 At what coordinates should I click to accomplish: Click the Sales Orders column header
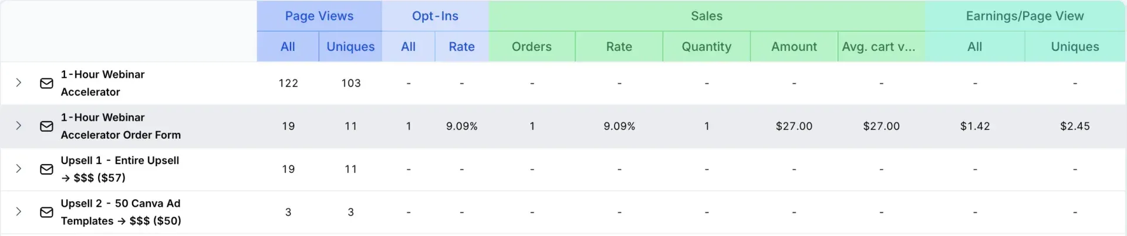click(531, 47)
